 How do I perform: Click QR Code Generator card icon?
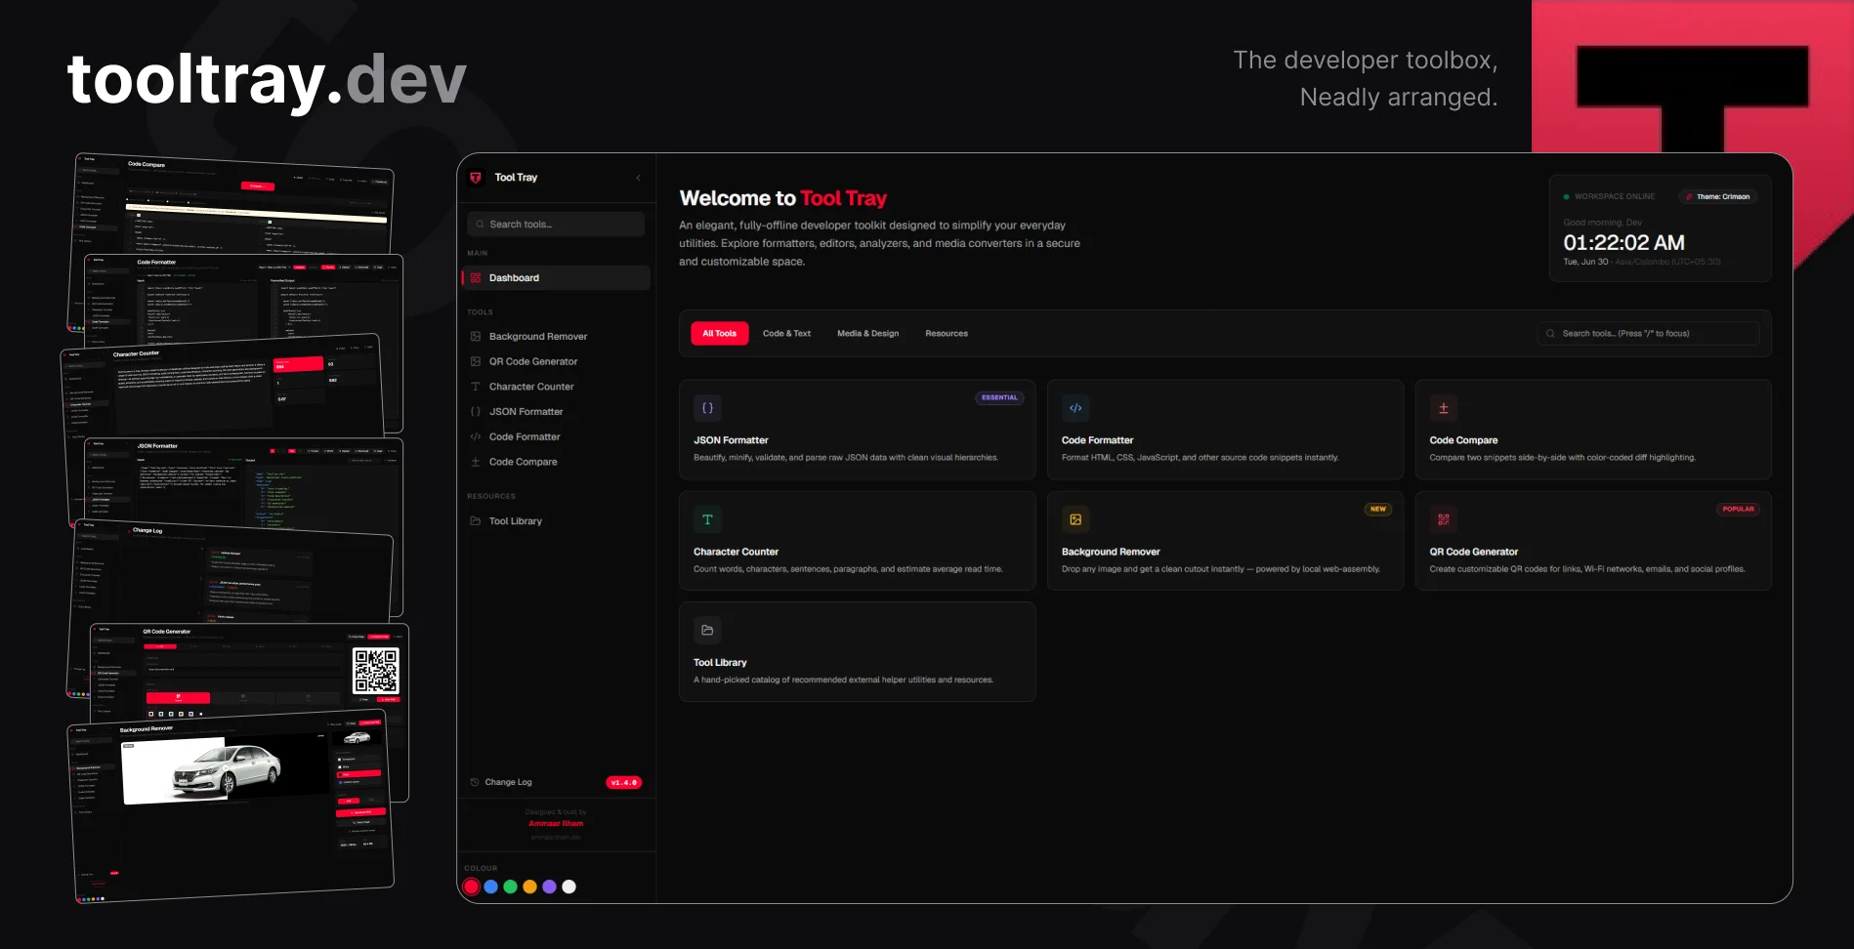tap(1443, 519)
